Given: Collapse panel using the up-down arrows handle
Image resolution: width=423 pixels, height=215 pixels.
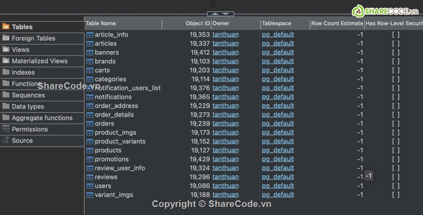Looking at the screenshot, I should [220, 14].
